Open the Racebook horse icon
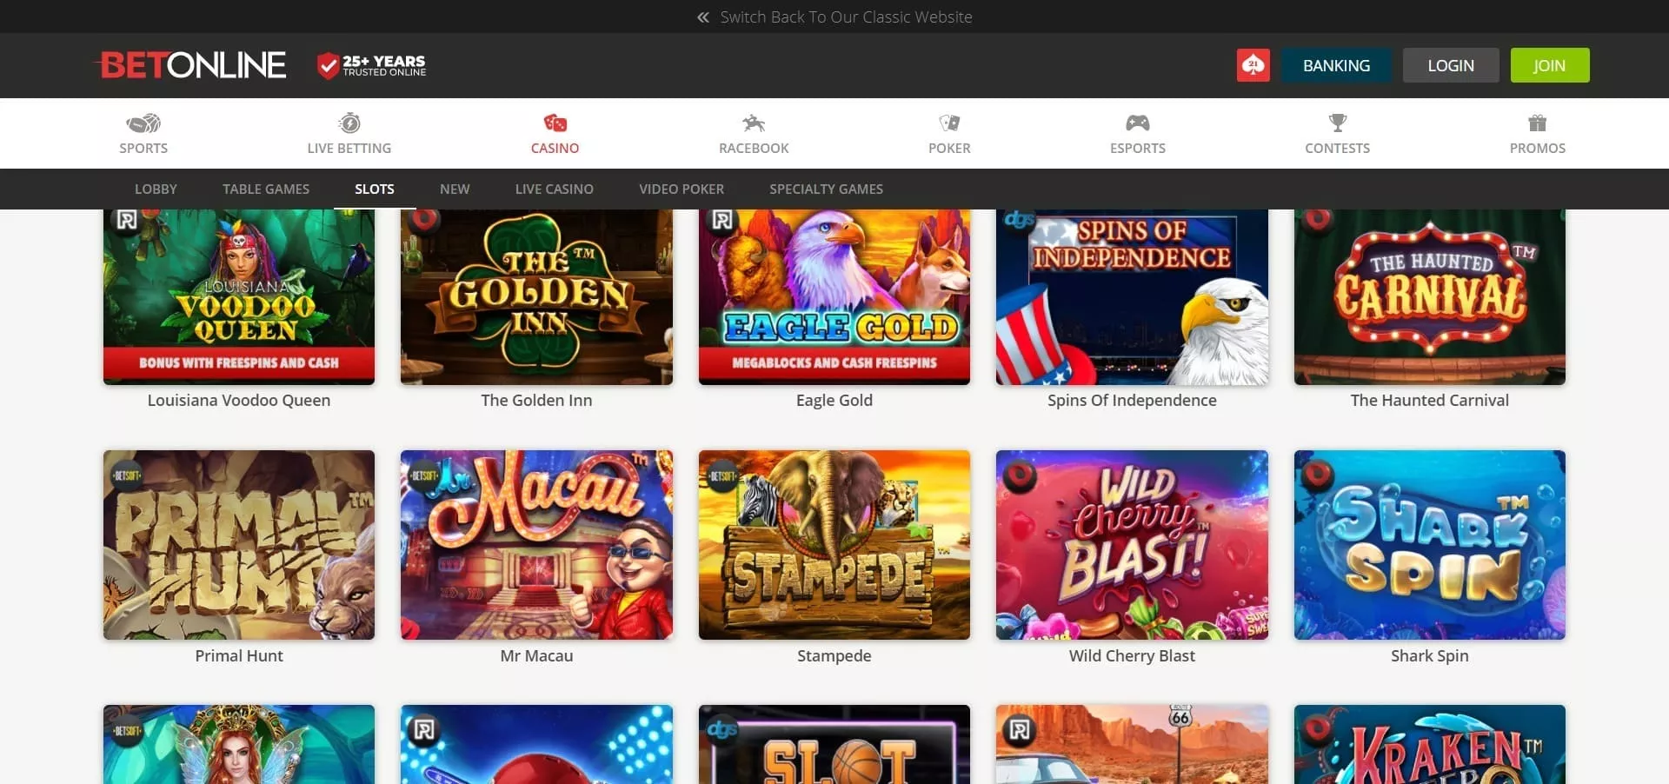This screenshot has width=1669, height=784. tap(754, 123)
